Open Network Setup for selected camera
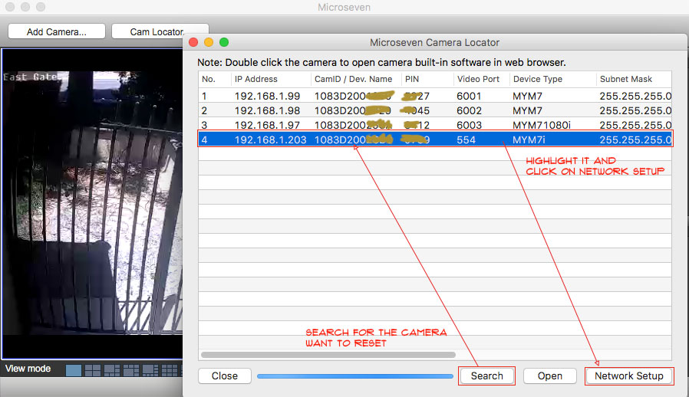This screenshot has width=689, height=397. point(629,376)
